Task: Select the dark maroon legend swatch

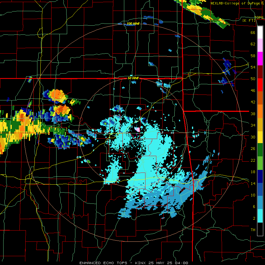Action: [260, 72]
